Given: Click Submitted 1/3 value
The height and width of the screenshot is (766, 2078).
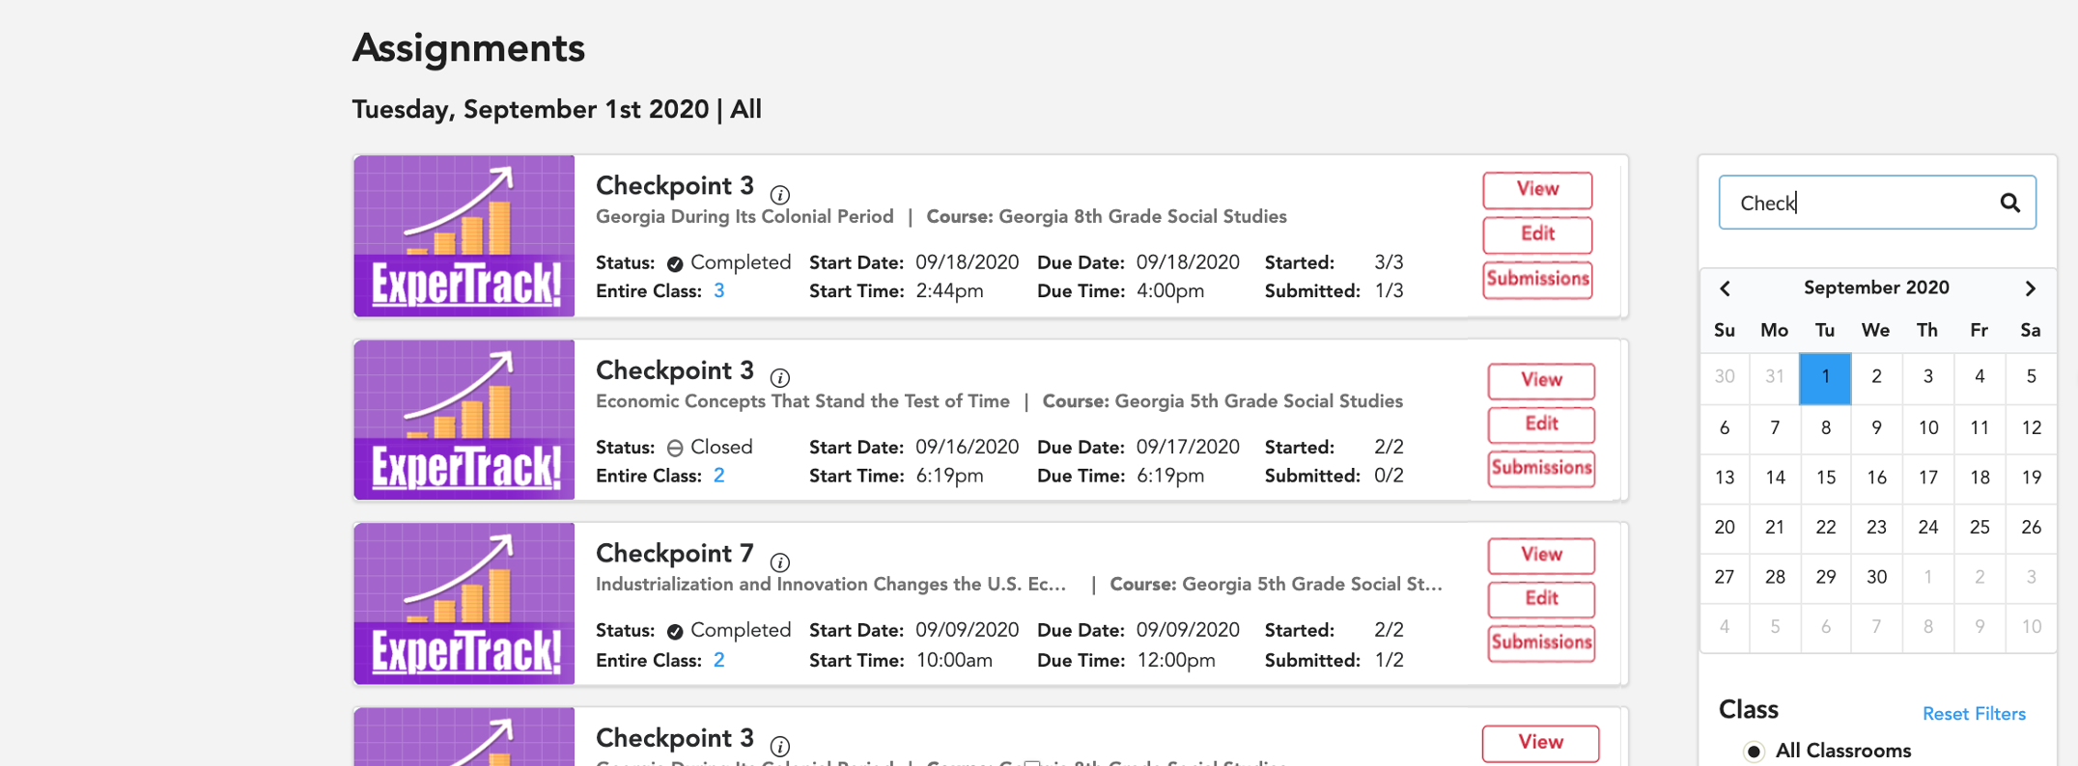Looking at the screenshot, I should [x=1389, y=291].
